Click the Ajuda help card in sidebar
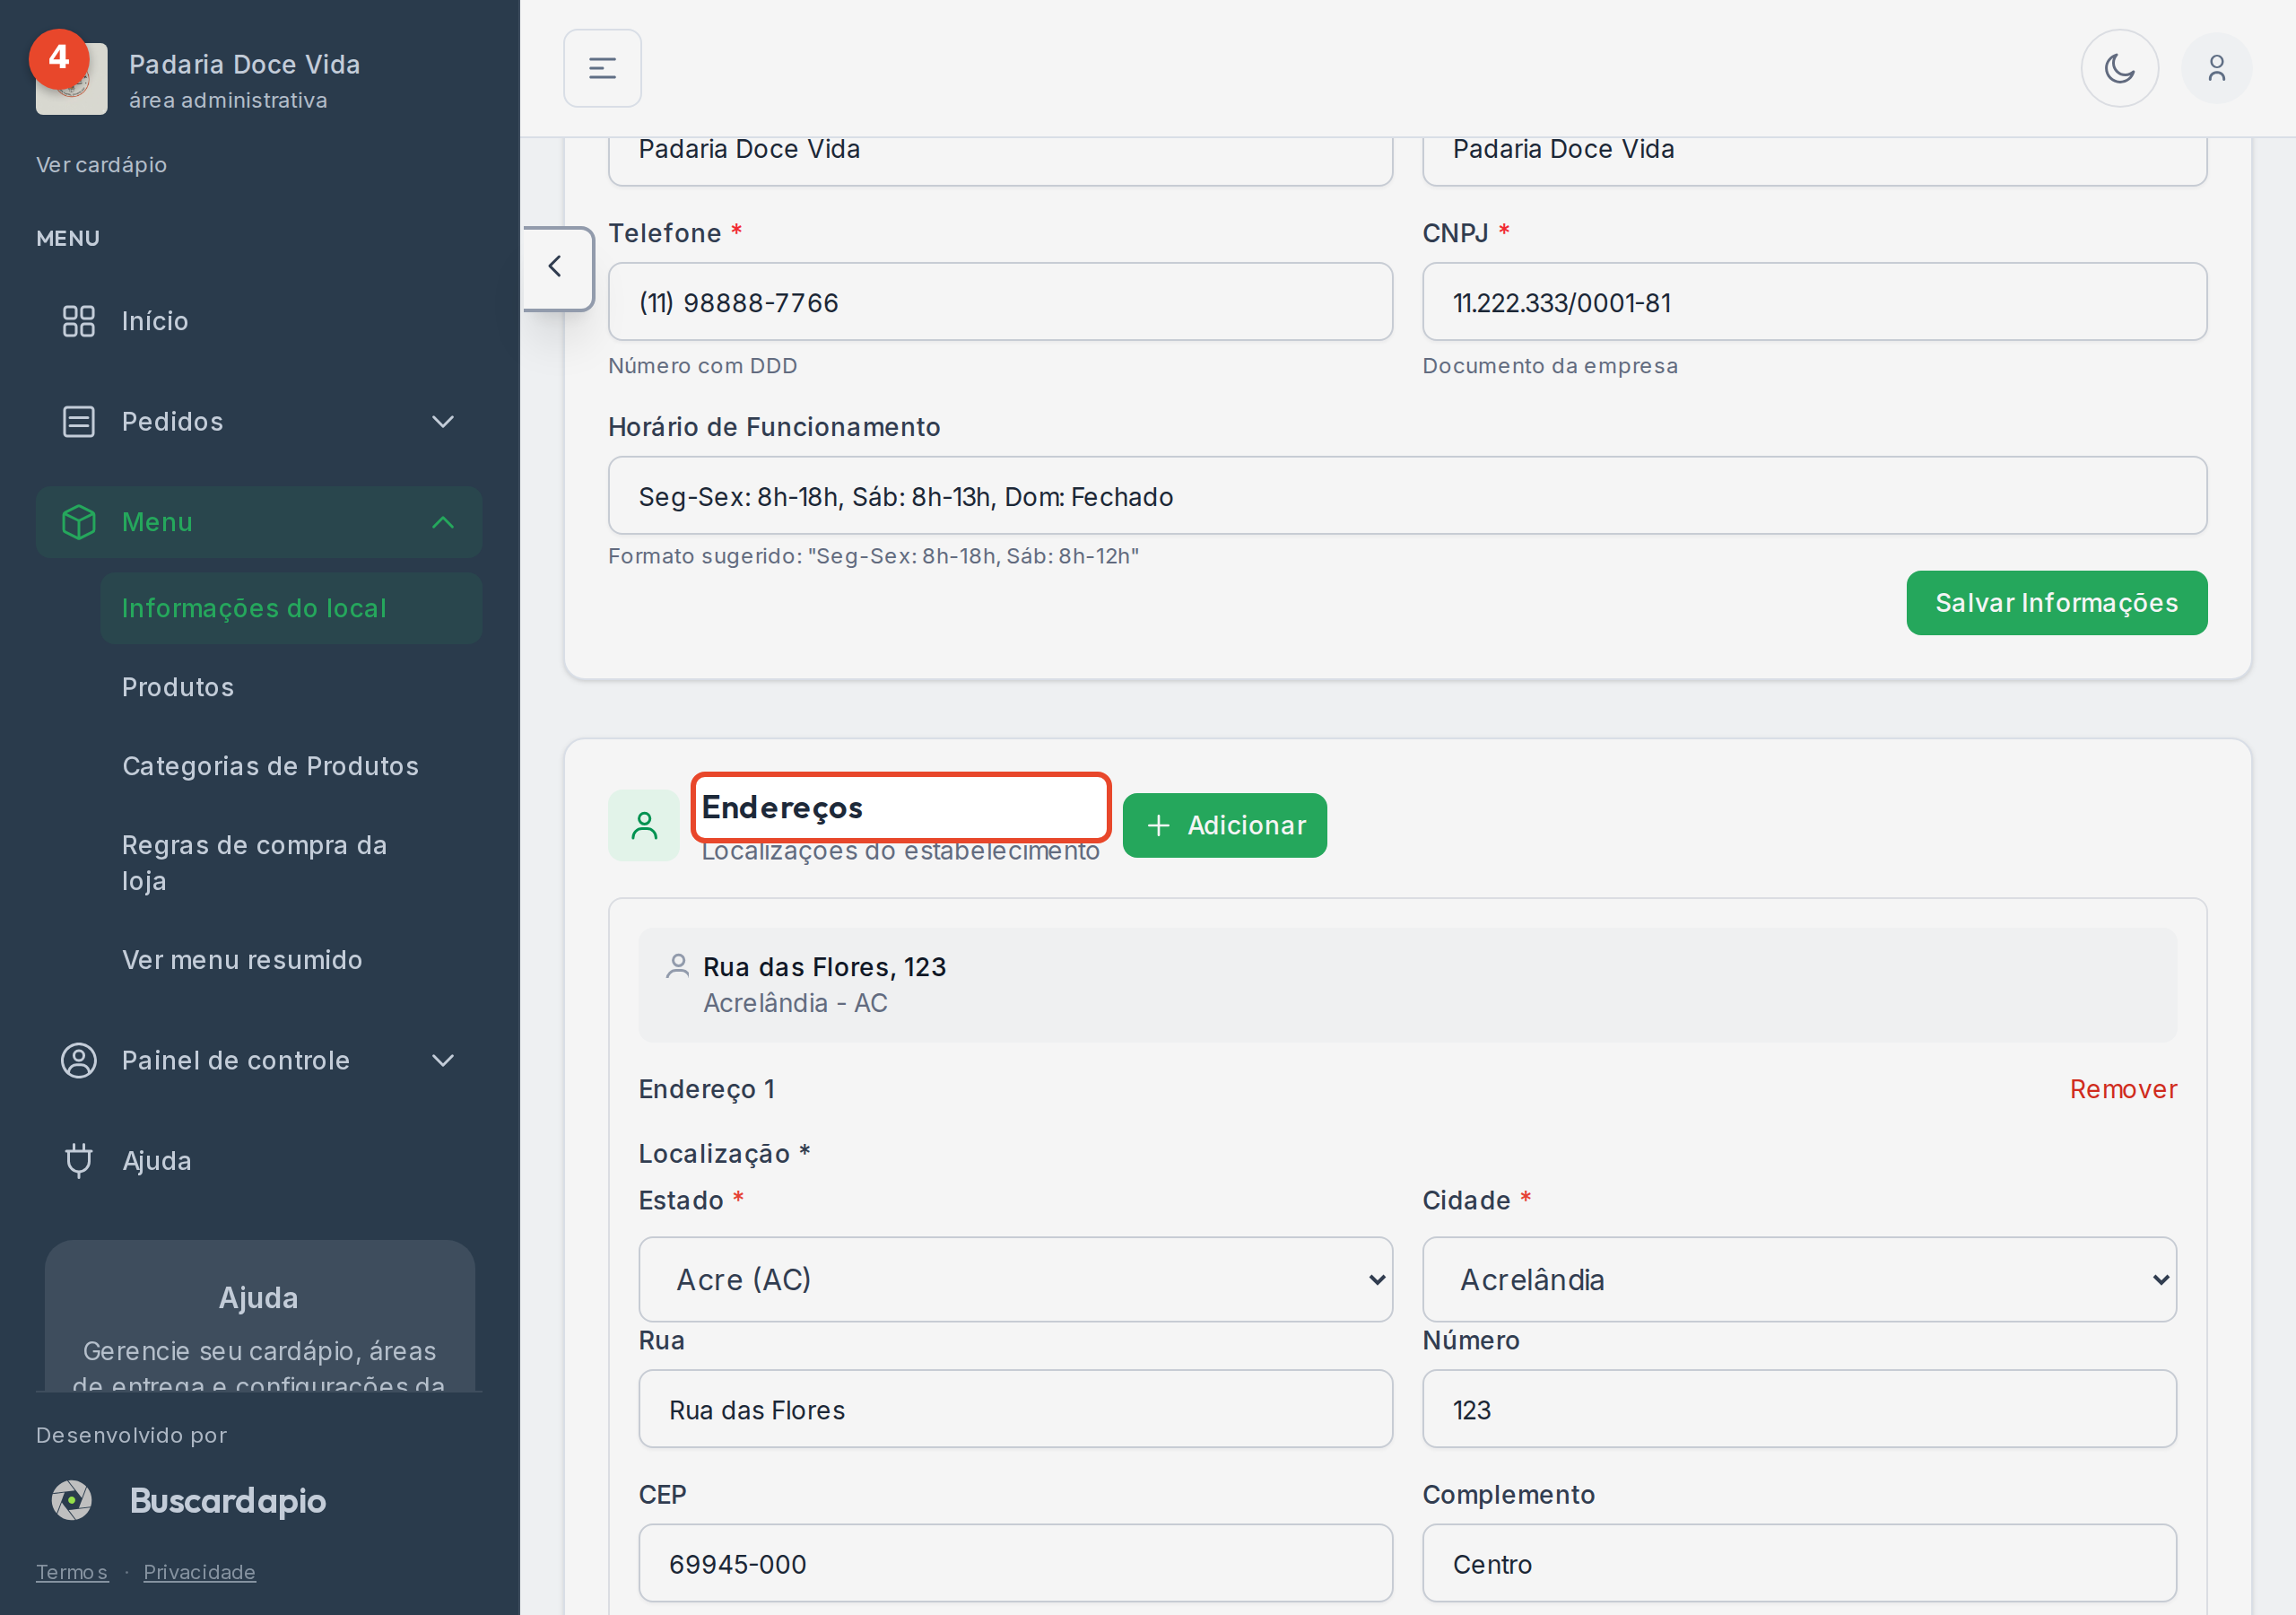Screen dimensions: 2296x1615 pos(259,1316)
